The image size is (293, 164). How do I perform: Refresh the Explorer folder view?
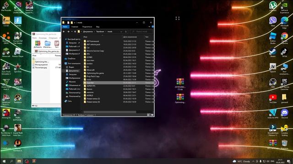[x=126, y=31]
